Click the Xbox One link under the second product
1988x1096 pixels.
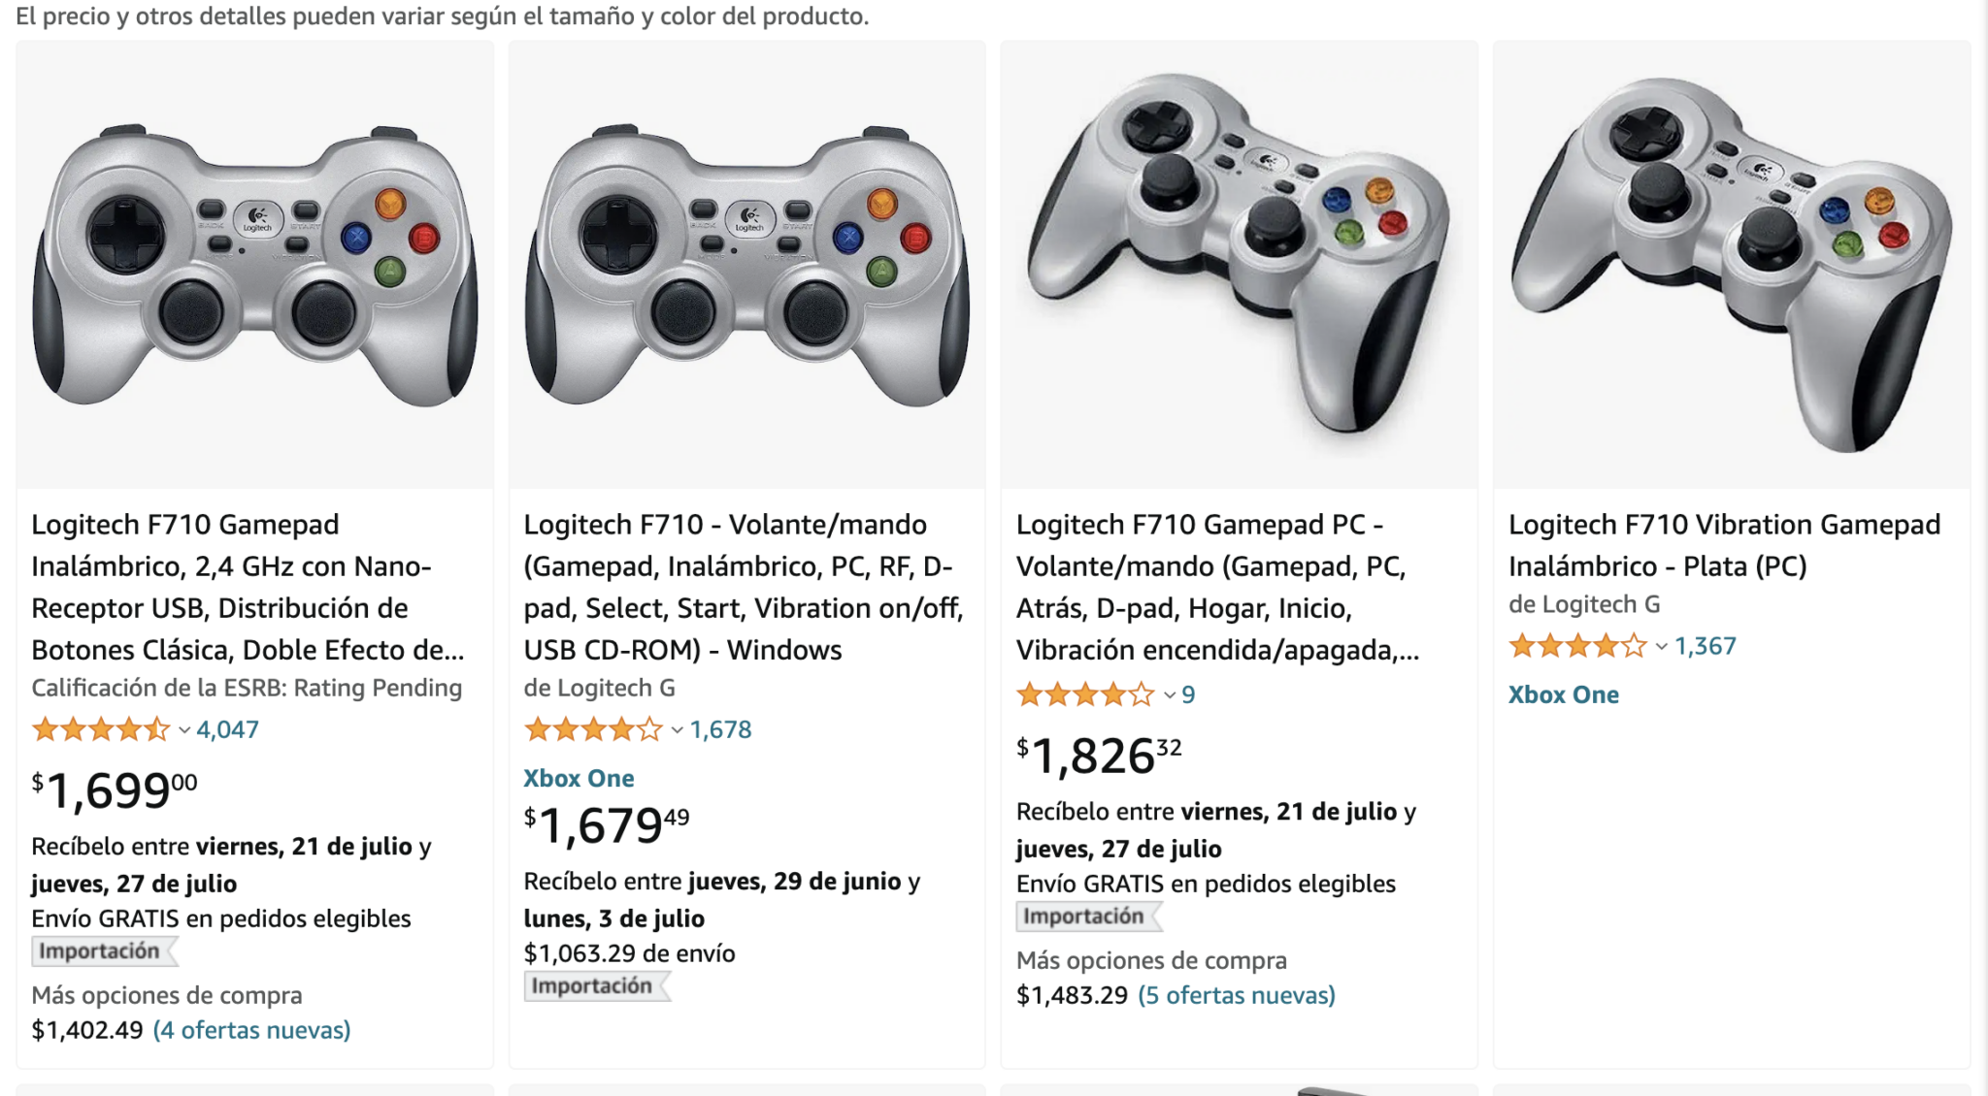click(579, 777)
